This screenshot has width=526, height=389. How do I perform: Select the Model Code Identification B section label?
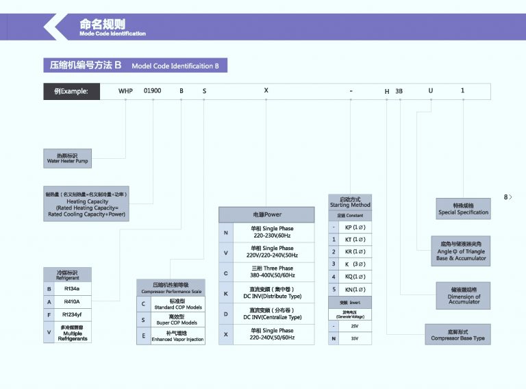tap(135, 66)
